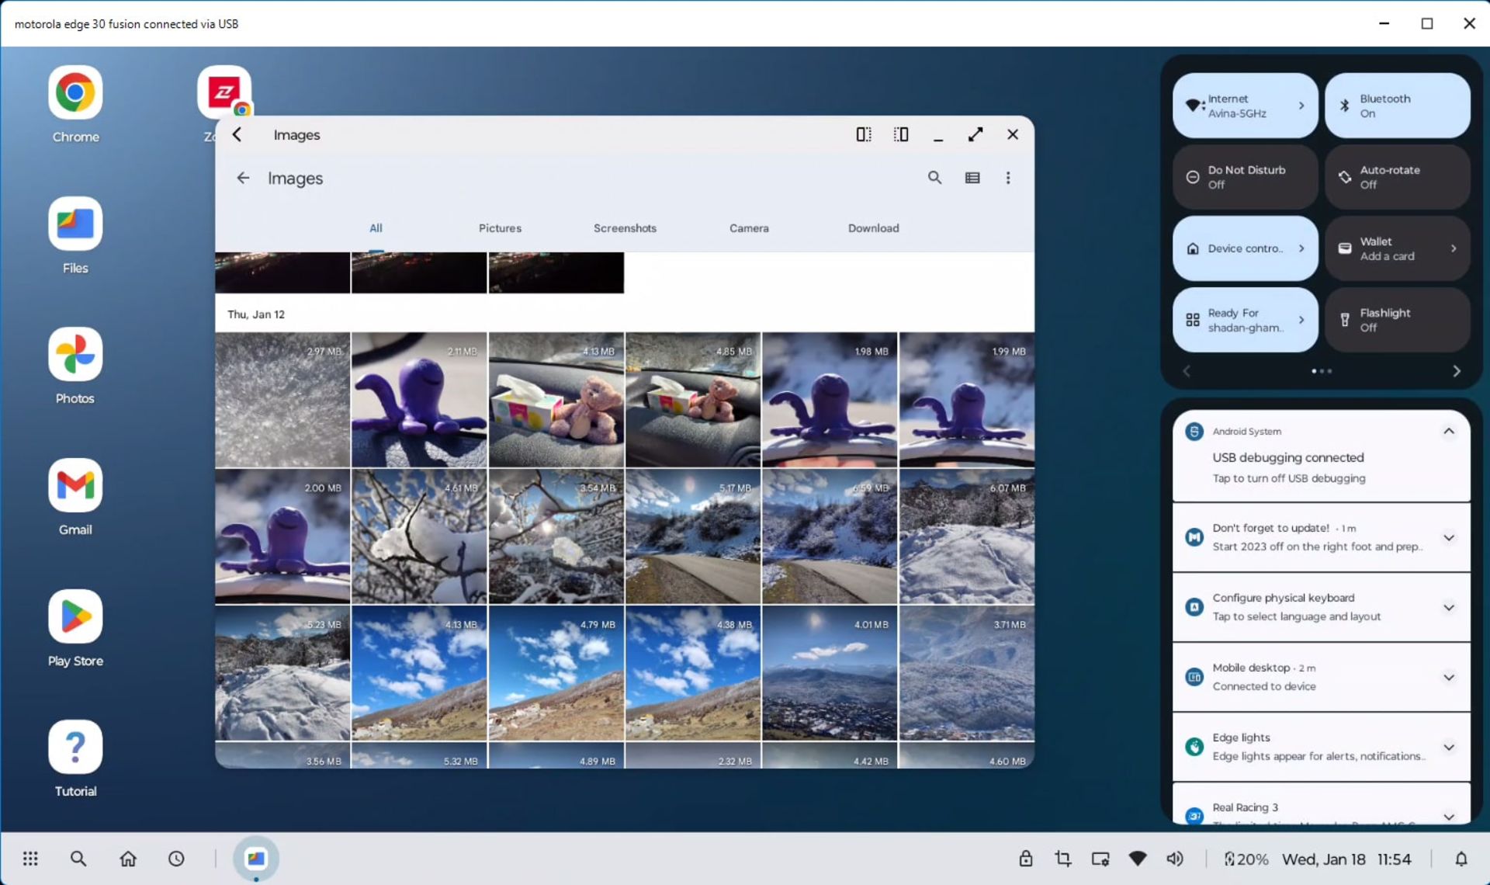Click the screenshot crop icon in taskbar
The width and height of the screenshot is (1490, 885).
[x=1062, y=859]
